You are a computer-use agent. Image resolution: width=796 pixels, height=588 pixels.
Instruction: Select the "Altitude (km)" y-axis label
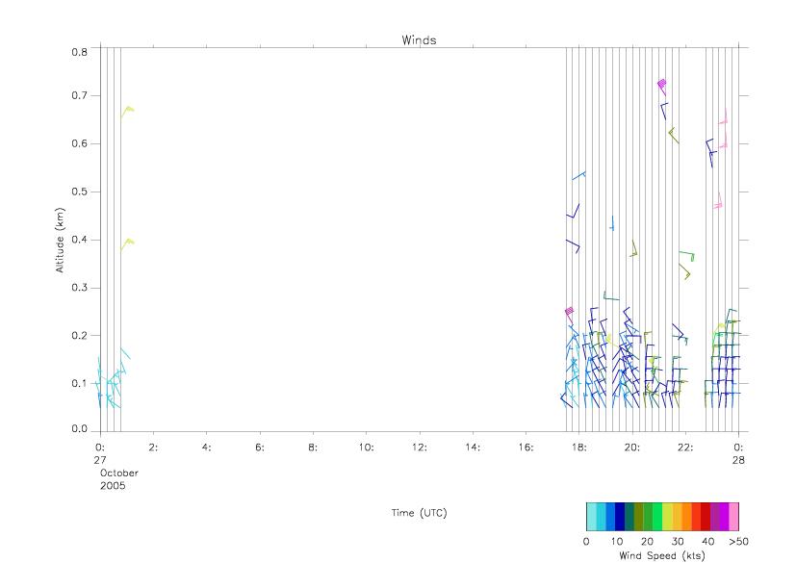[60, 241]
